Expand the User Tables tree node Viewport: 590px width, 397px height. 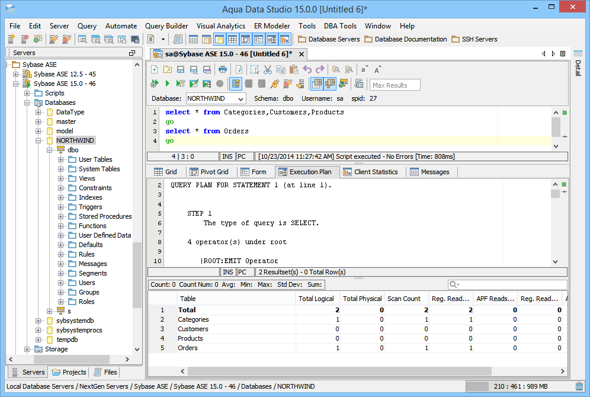point(61,159)
